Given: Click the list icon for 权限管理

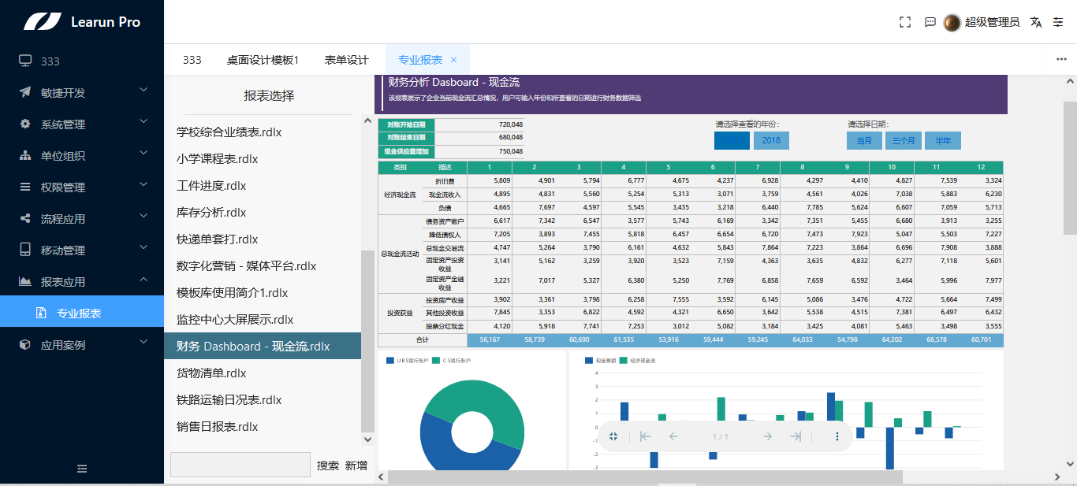Looking at the screenshot, I should coord(25,187).
